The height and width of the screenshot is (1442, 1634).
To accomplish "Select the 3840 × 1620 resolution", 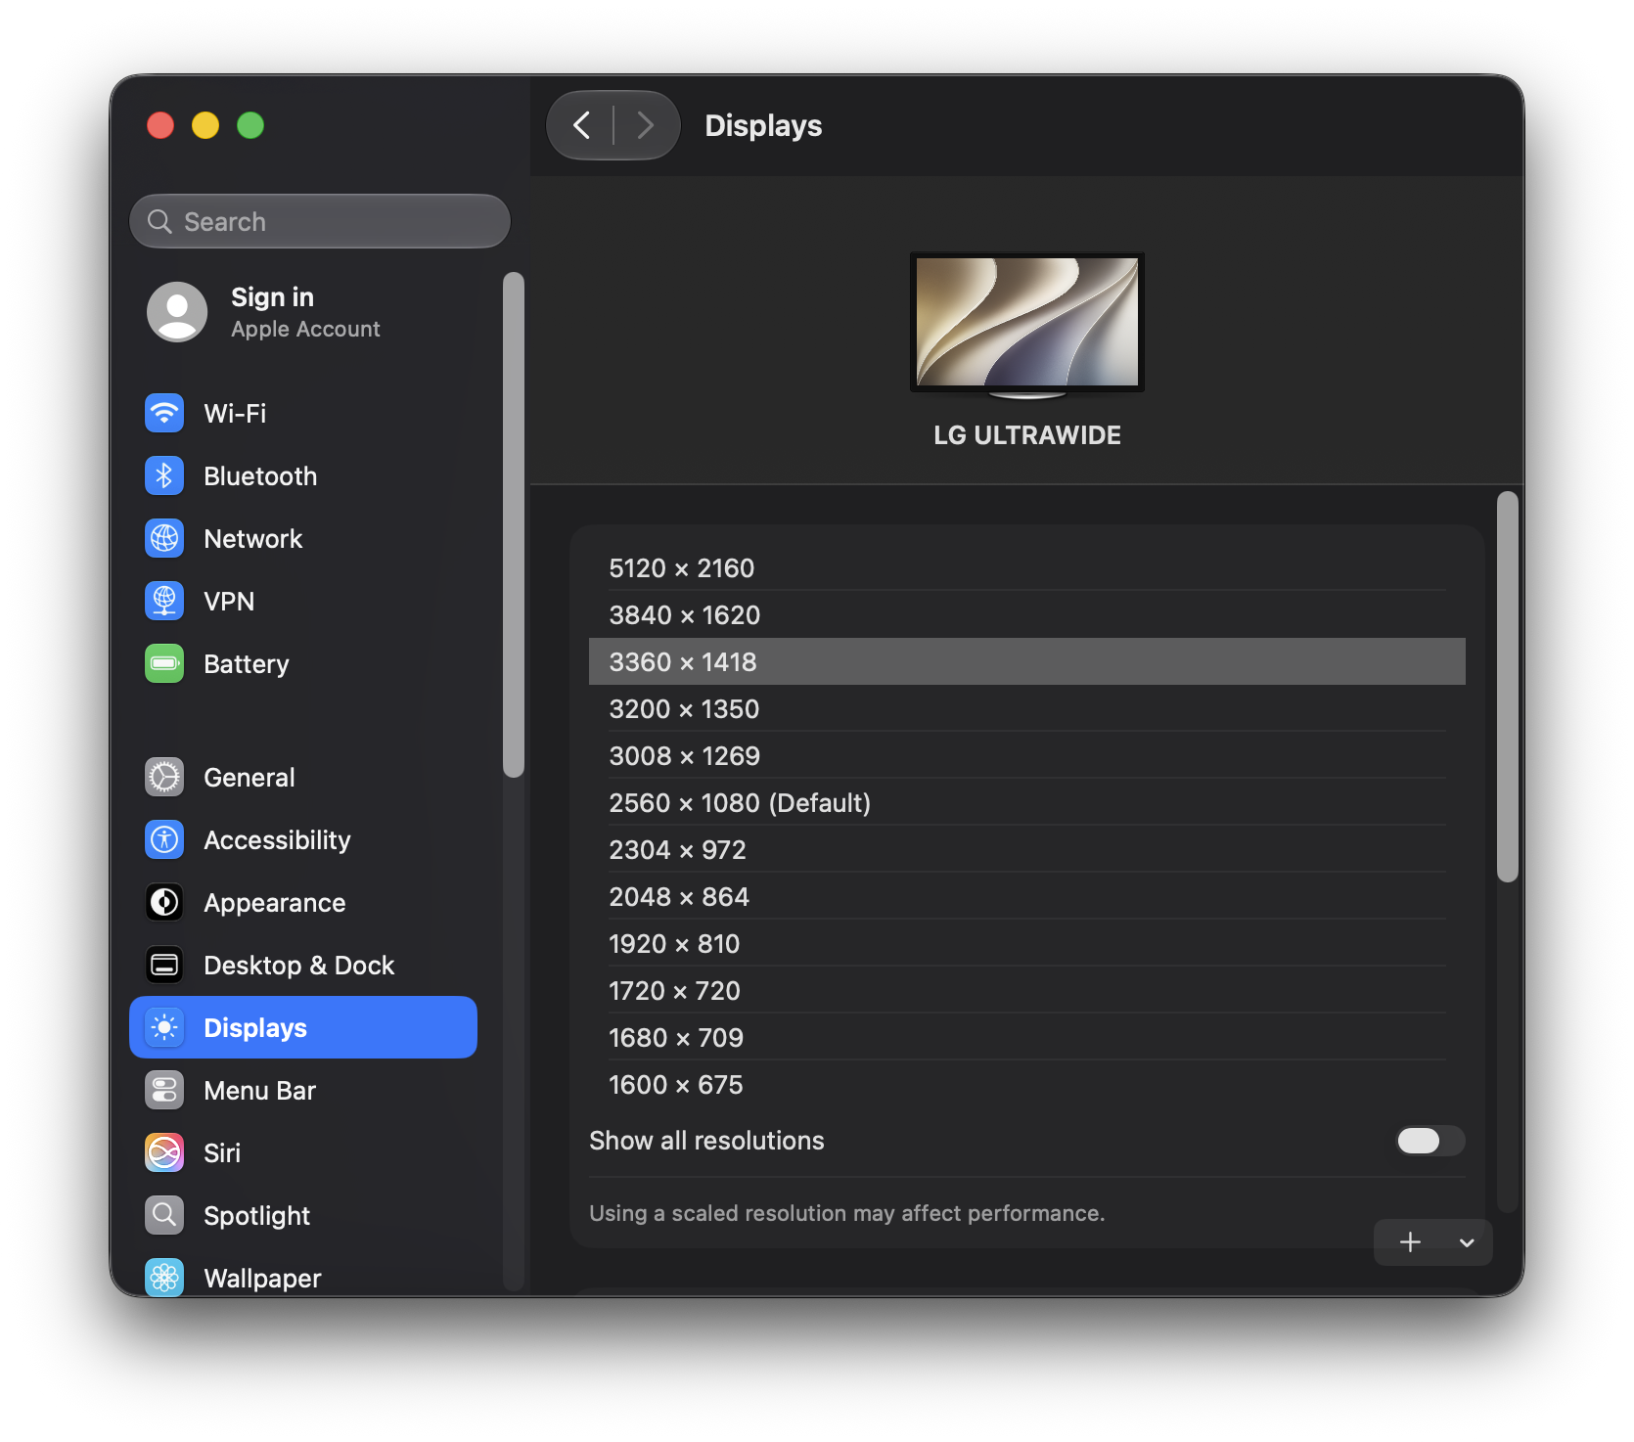I will click(x=1026, y=614).
